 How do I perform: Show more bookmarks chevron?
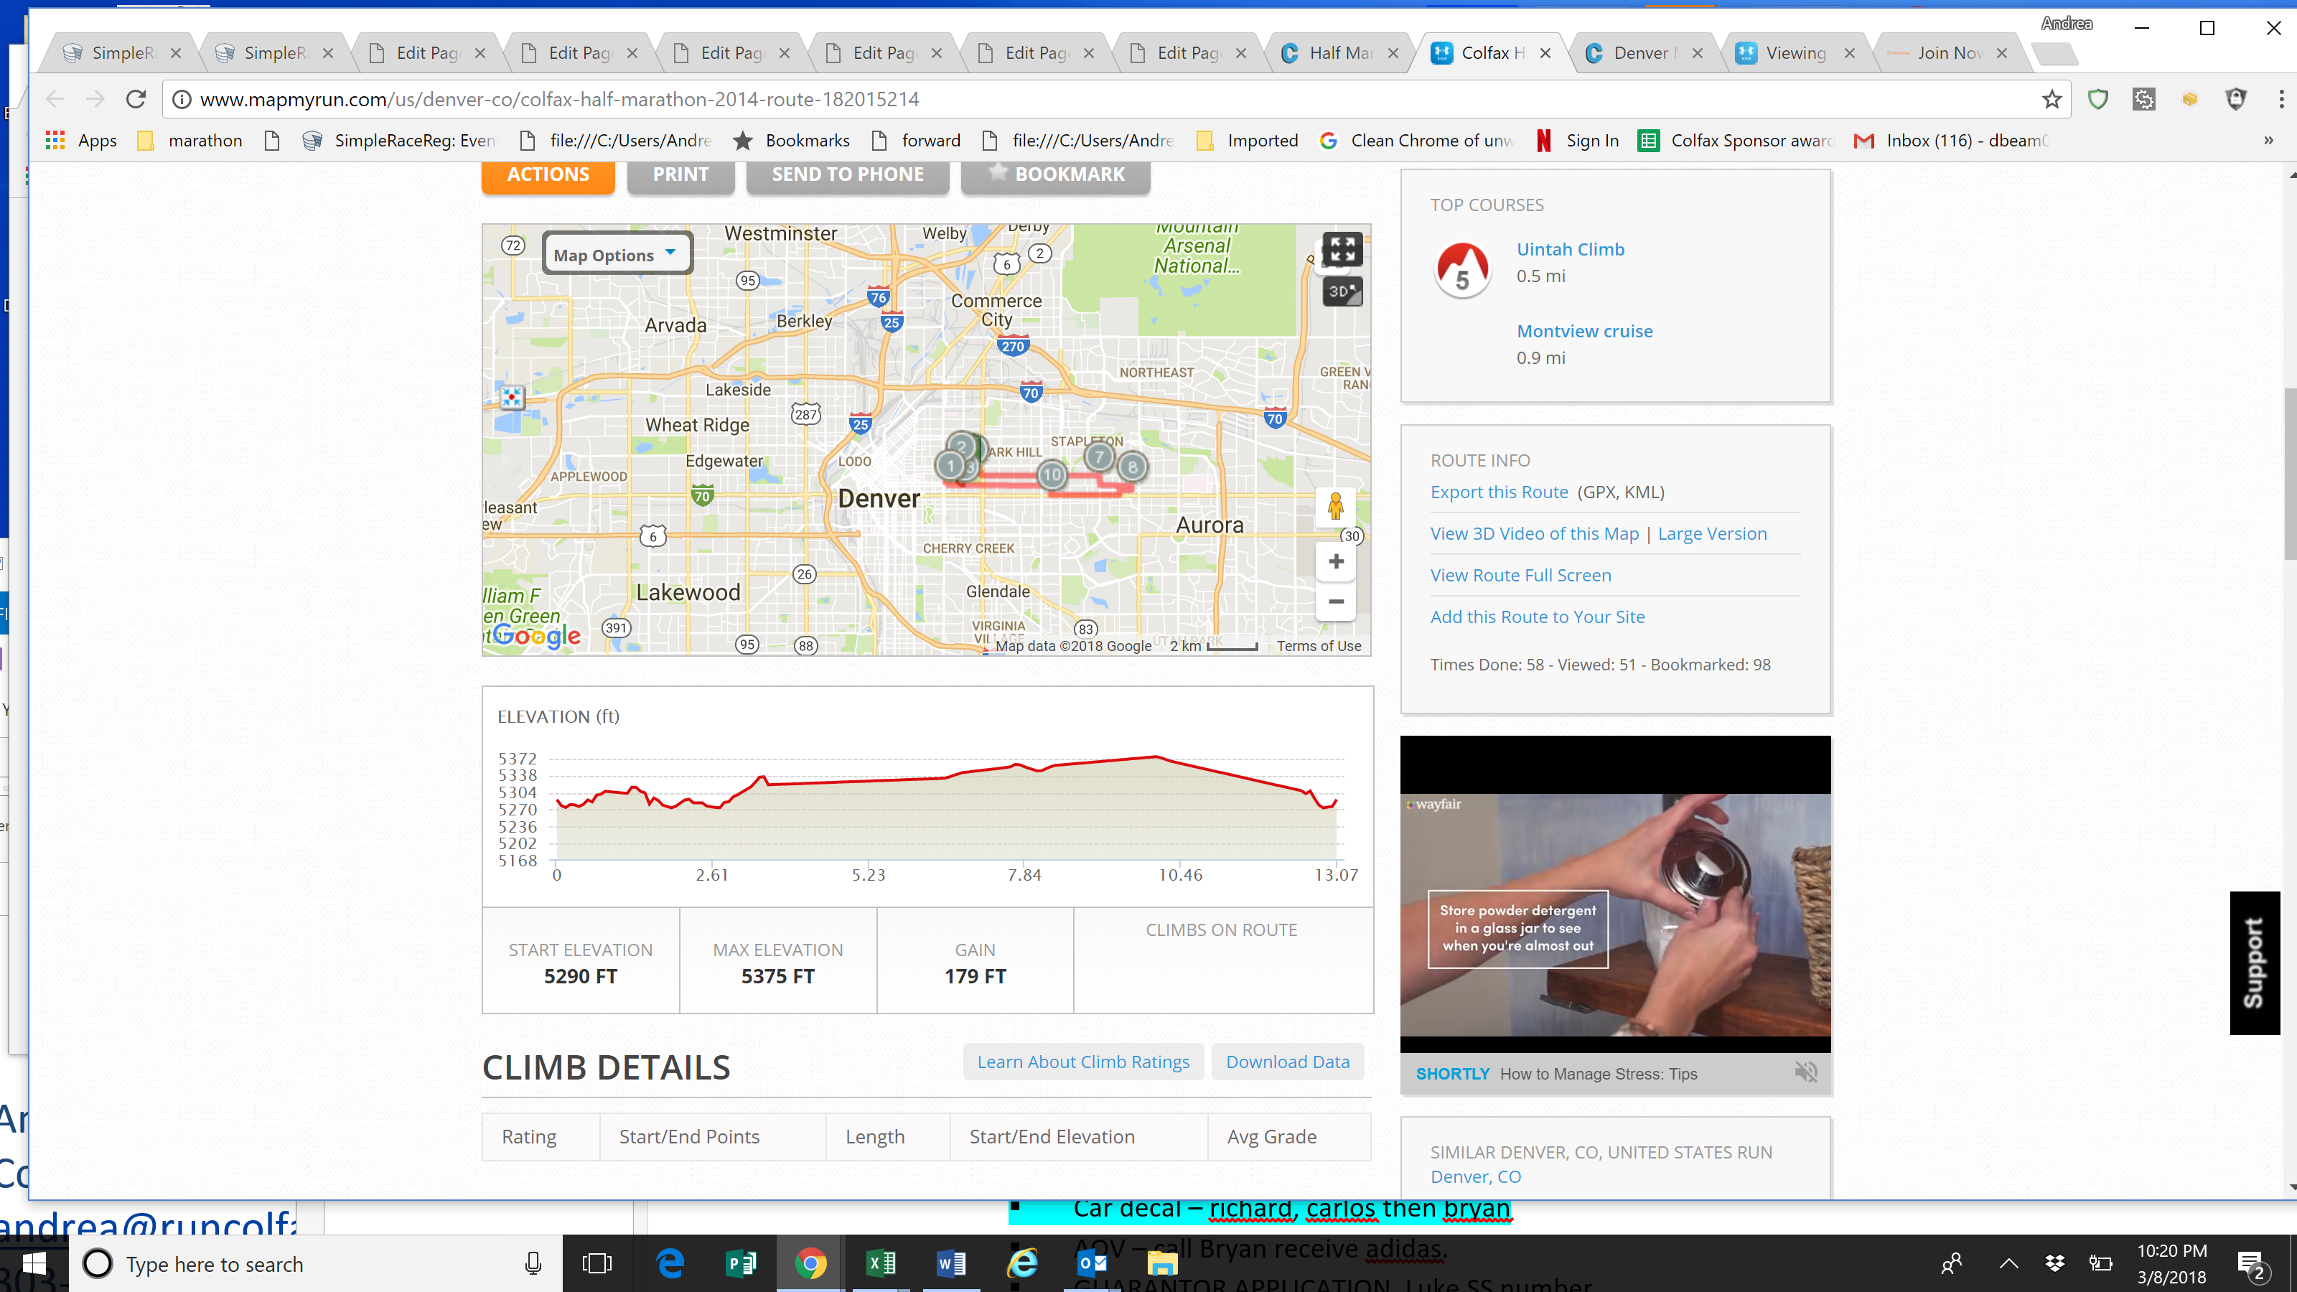[2268, 141]
